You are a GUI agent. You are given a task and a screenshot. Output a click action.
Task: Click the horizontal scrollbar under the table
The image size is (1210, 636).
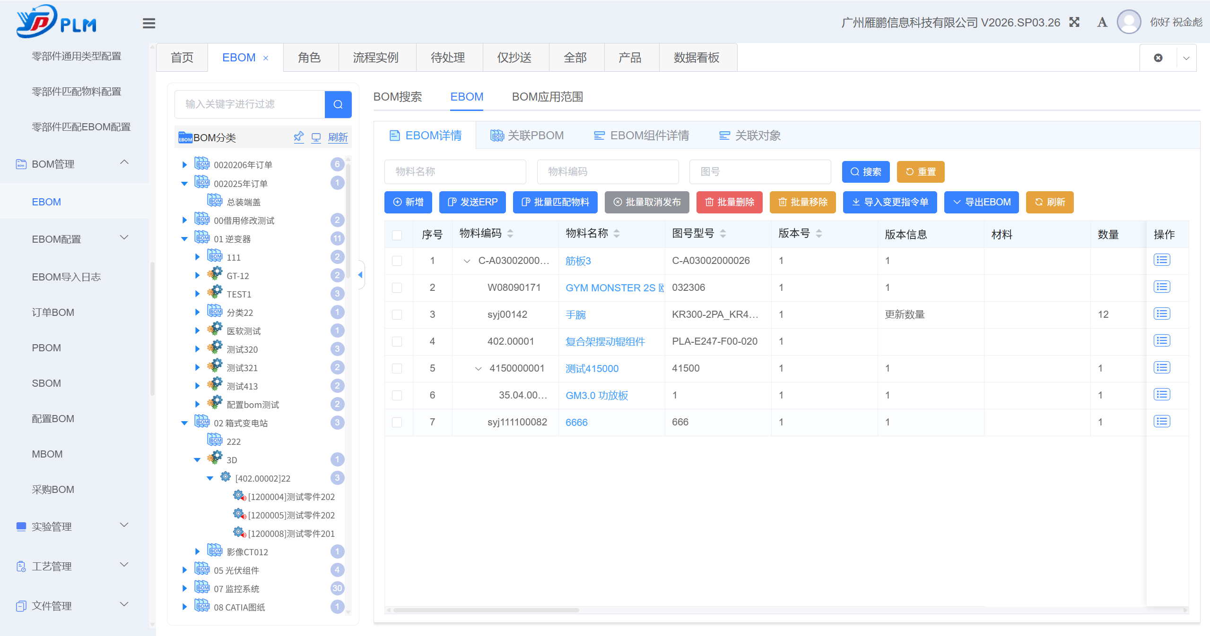pyautogui.click(x=486, y=610)
